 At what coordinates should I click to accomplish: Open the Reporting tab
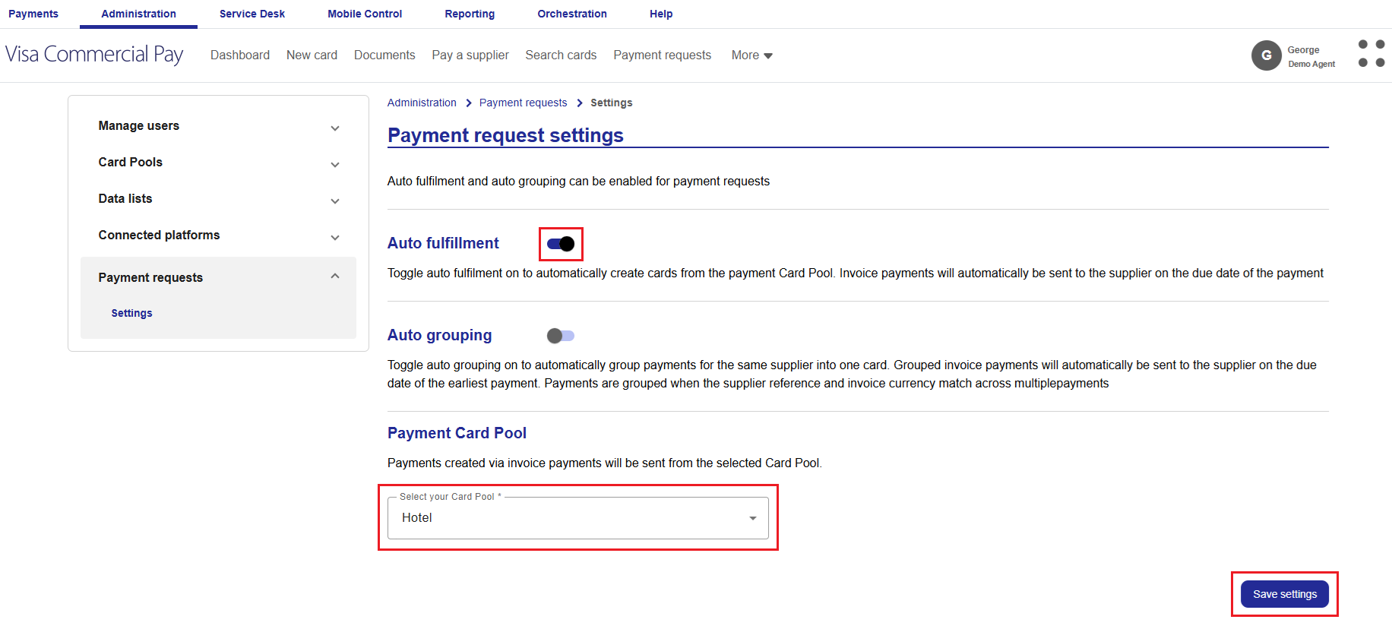(x=470, y=14)
